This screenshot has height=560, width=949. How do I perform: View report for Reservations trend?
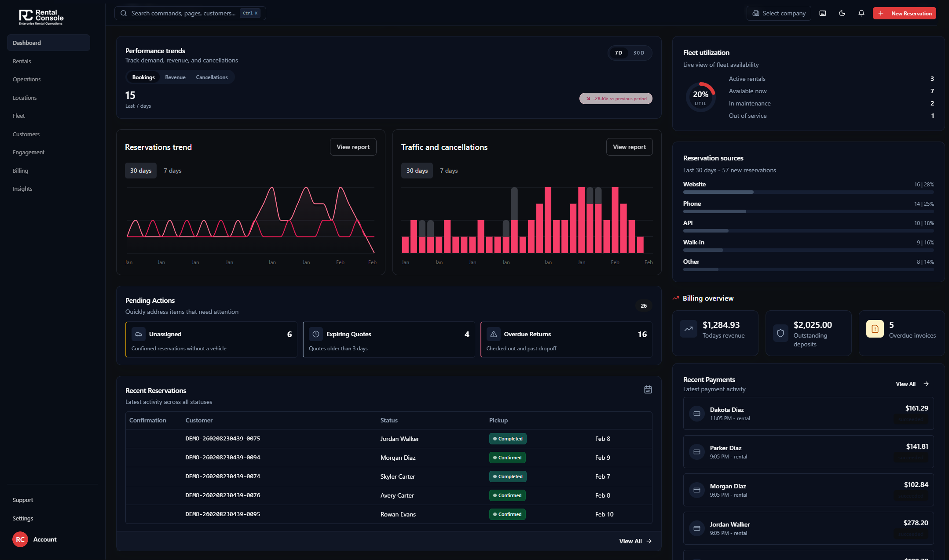tap(353, 147)
